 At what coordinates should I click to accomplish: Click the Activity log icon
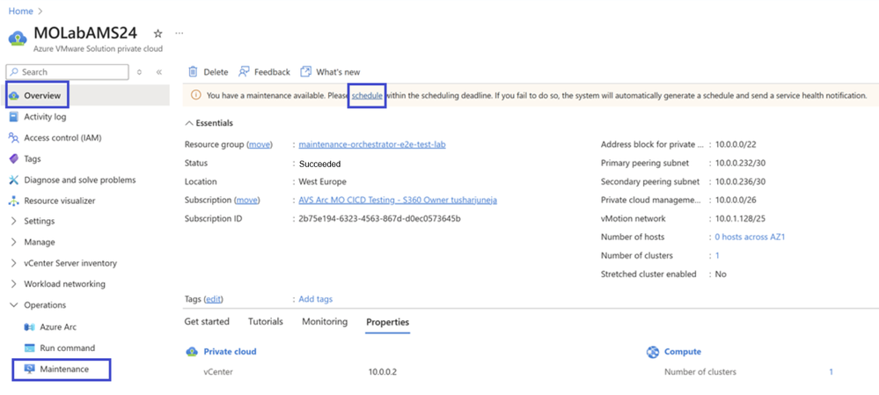pos(14,116)
